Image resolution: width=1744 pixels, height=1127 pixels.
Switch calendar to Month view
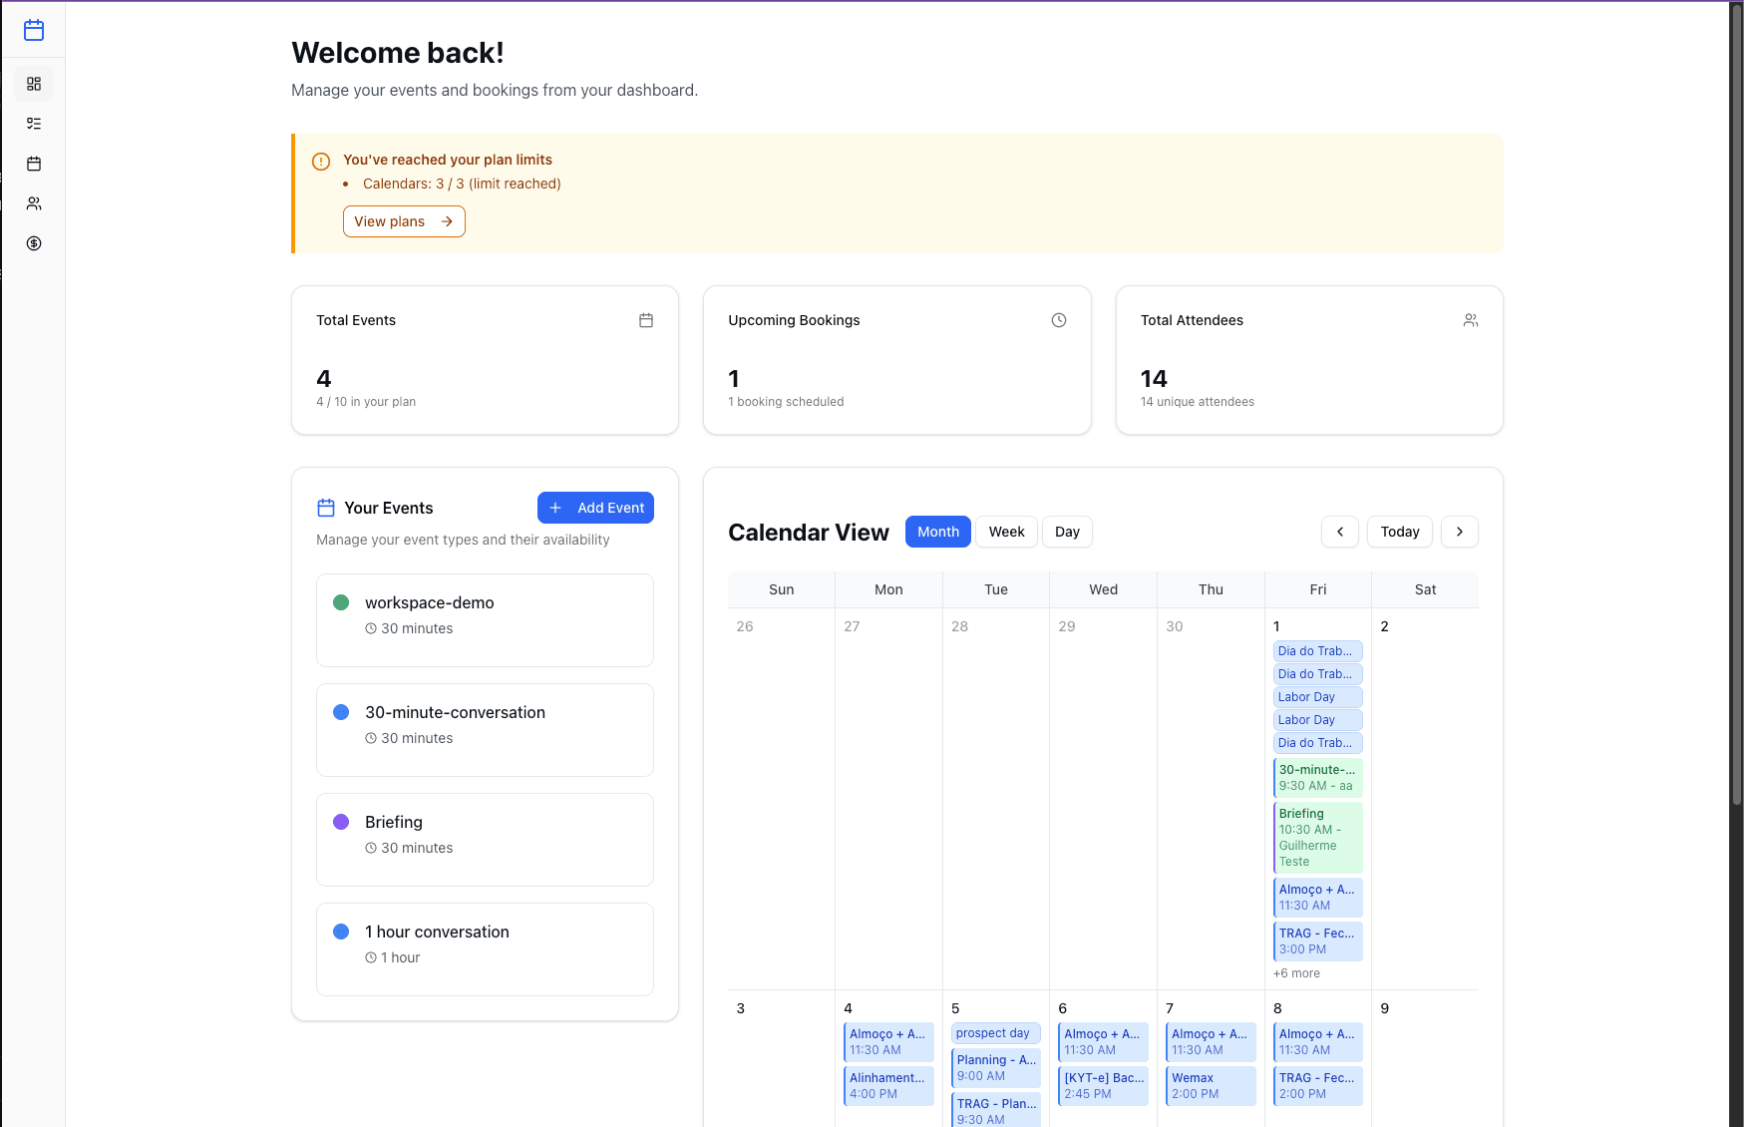[938, 532]
